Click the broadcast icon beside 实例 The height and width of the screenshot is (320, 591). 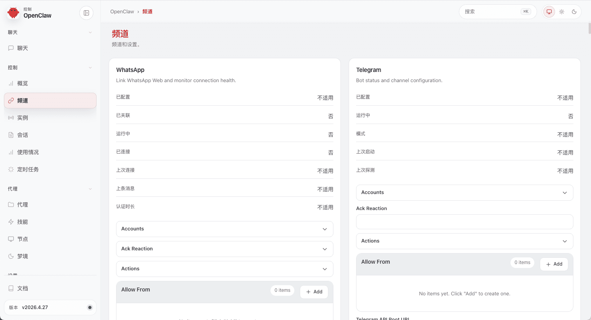click(11, 118)
